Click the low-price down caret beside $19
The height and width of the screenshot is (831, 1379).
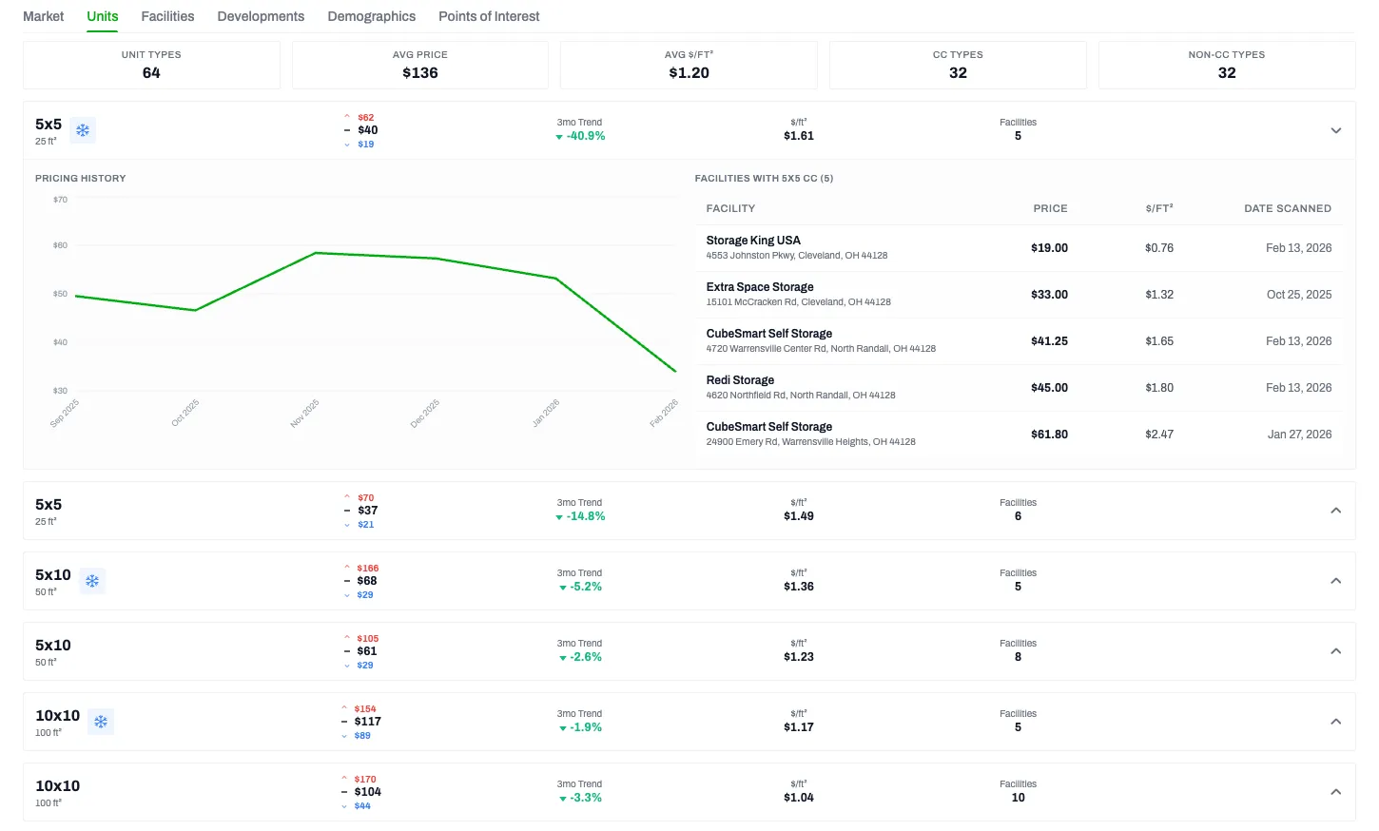347,145
